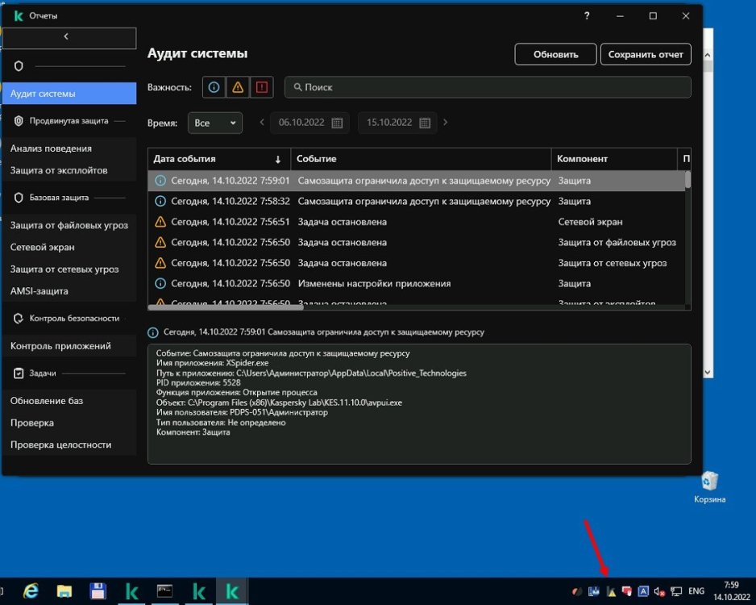Image resolution: width=756 pixels, height=605 pixels.
Task: Click the top shield icon in the sidebar
Action: click(x=19, y=66)
